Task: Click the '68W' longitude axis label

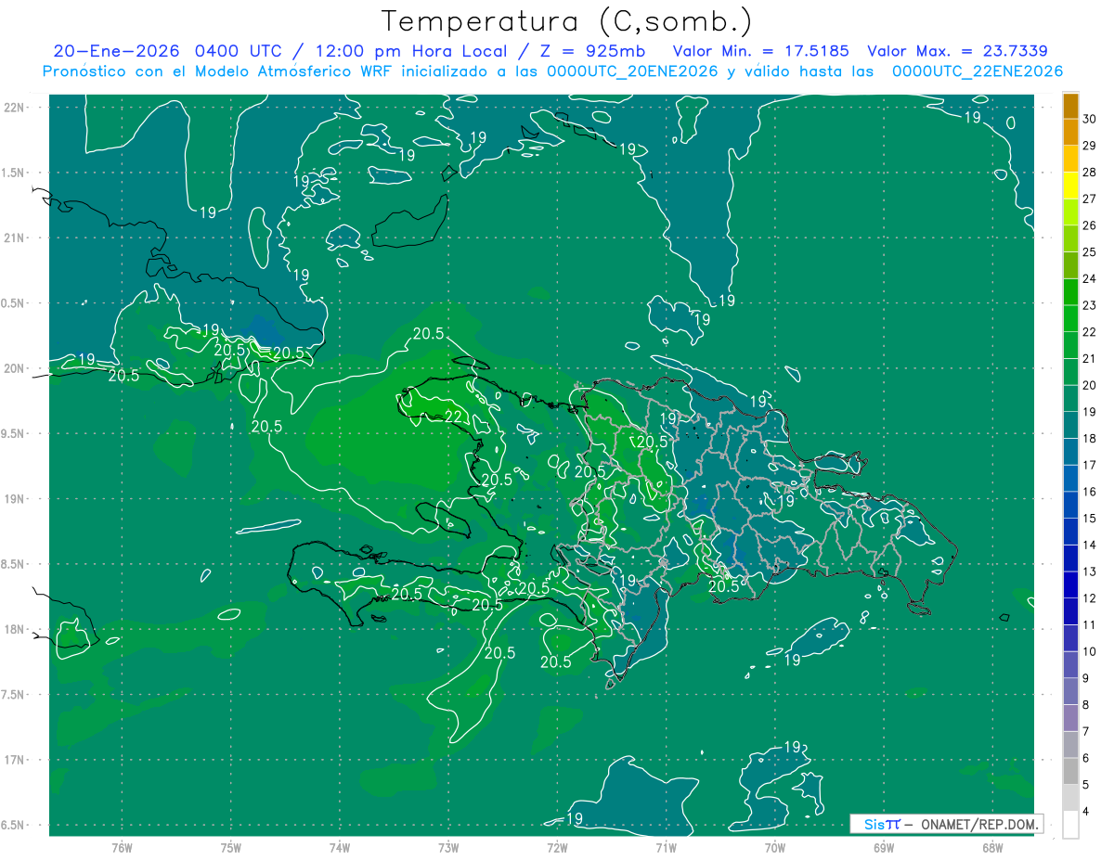Action: (x=992, y=847)
